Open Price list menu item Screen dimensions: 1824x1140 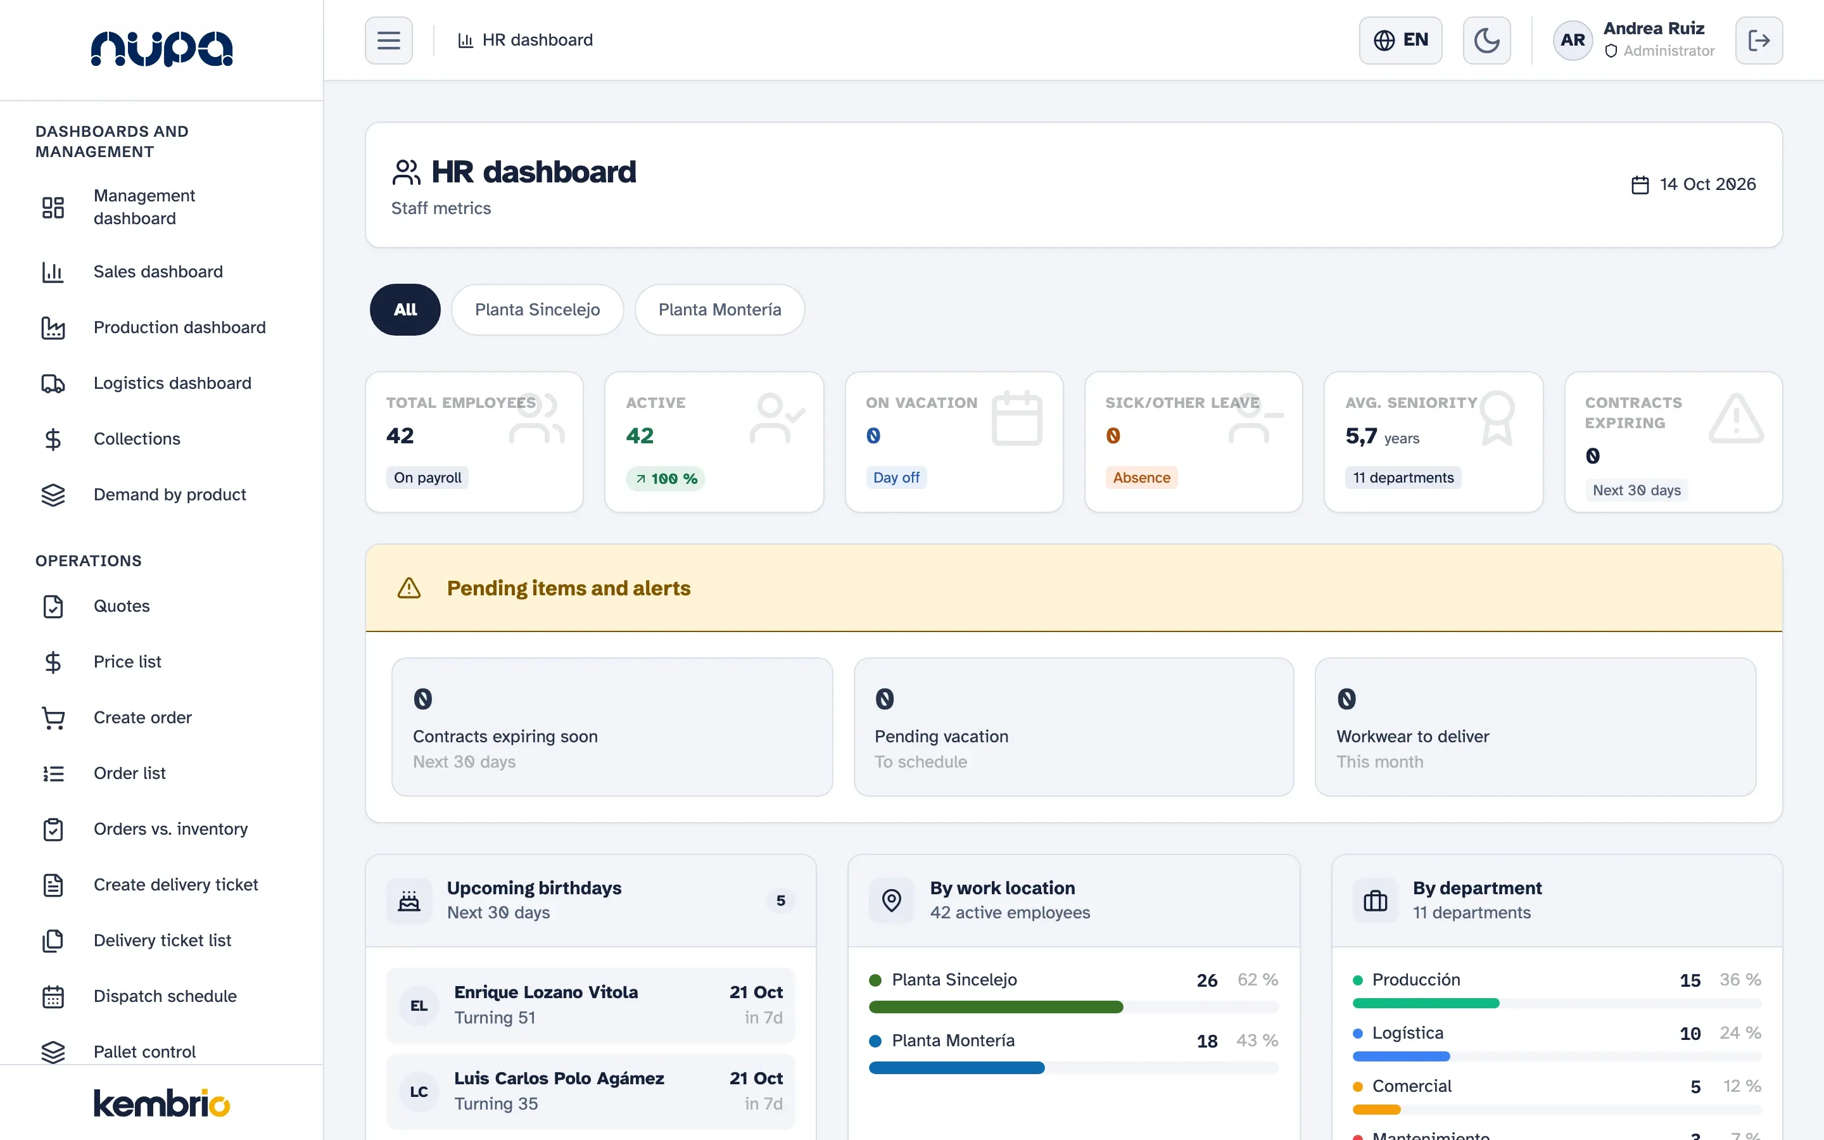click(161, 662)
